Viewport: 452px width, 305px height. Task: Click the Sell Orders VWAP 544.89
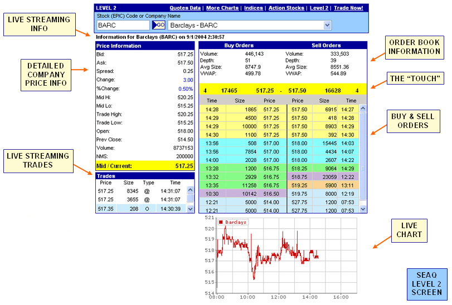[x=338, y=73]
